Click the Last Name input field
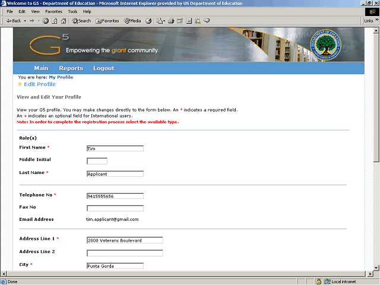The image size is (380, 285). 115,174
